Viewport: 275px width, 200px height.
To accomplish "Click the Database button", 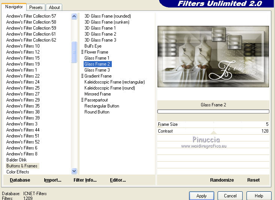I will pyautogui.click(x=20, y=180).
